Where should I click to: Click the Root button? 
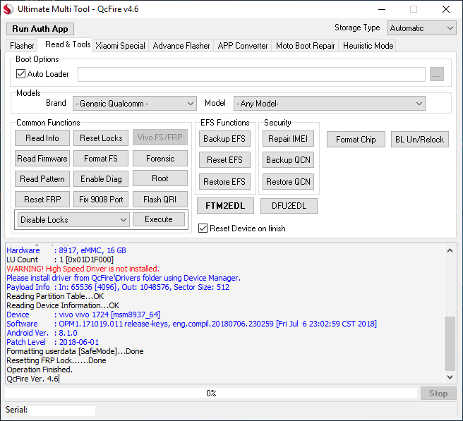coord(160,178)
